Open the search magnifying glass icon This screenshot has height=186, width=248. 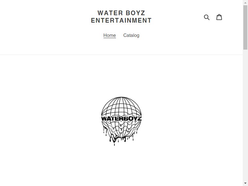pos(206,17)
